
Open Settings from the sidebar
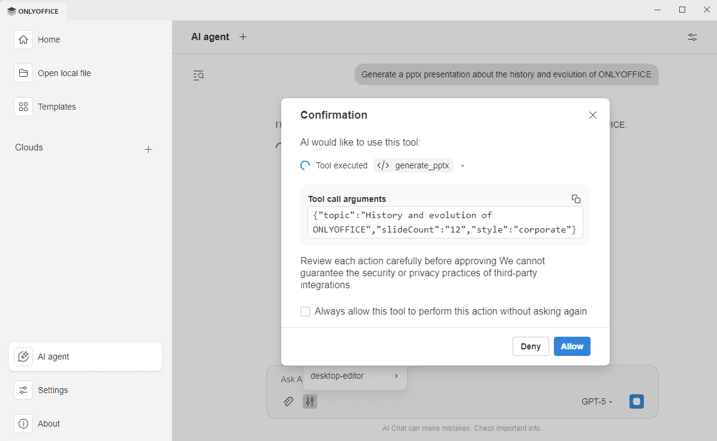click(53, 390)
